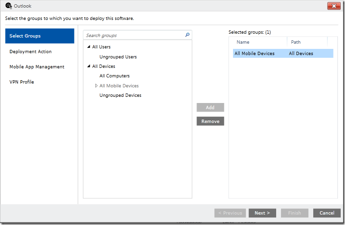Close the Outlook dialog with the red X
345x225 pixels.
pos(334,6)
